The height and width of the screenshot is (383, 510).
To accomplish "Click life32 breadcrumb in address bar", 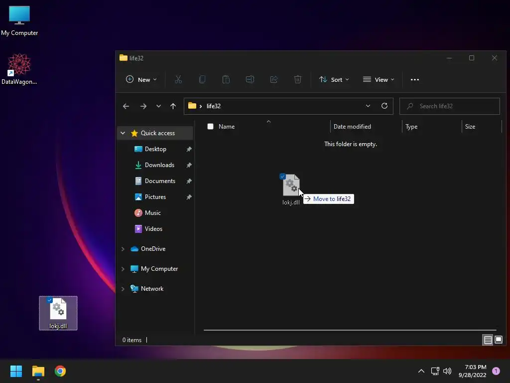I will pyautogui.click(x=214, y=106).
